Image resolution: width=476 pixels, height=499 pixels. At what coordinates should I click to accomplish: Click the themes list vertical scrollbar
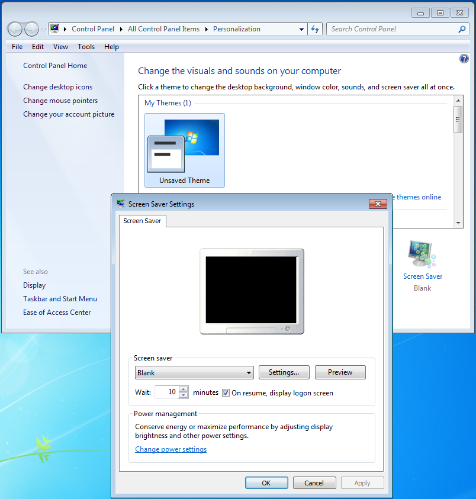(x=458, y=166)
